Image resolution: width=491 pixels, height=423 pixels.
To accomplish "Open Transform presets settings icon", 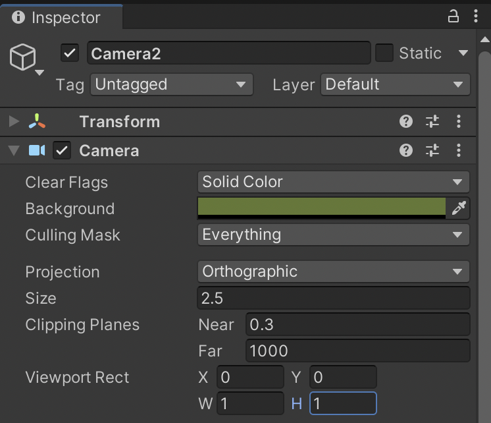I will coord(432,121).
